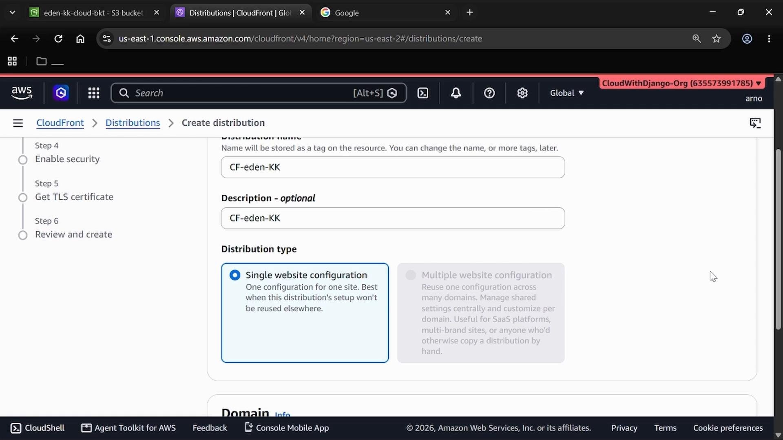Open the AWS home logo

tap(22, 93)
